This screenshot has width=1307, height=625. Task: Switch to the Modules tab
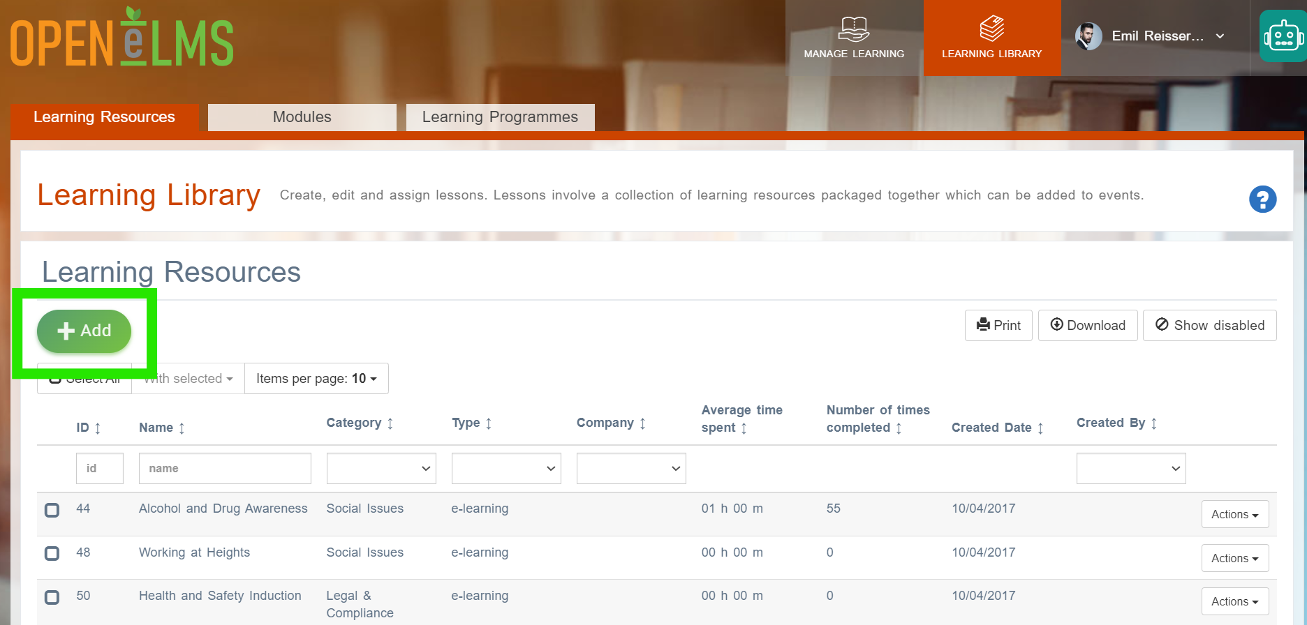302,117
